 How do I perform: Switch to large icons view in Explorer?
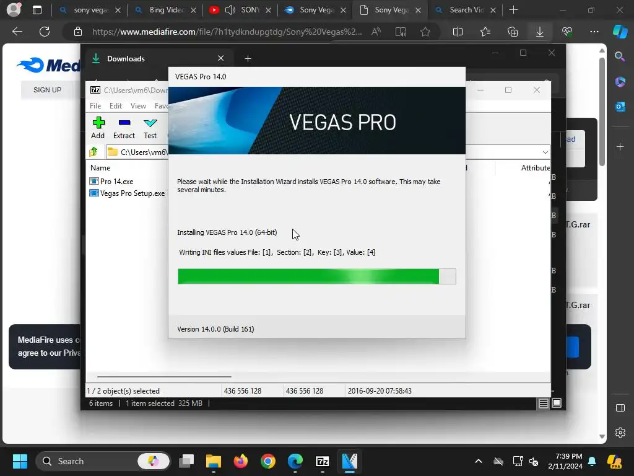(x=557, y=403)
